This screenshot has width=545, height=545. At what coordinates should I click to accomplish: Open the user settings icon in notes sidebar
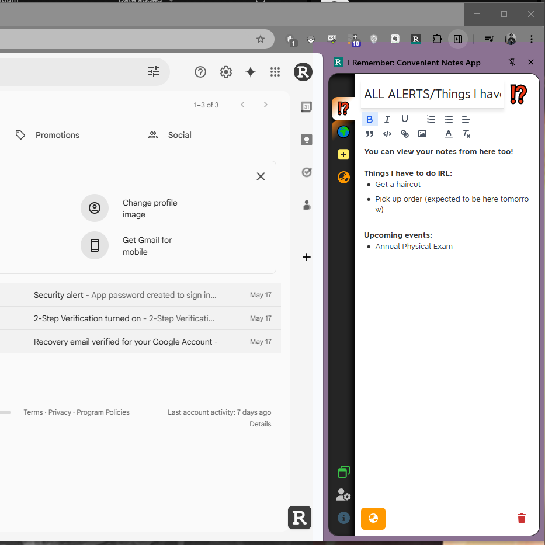343,495
